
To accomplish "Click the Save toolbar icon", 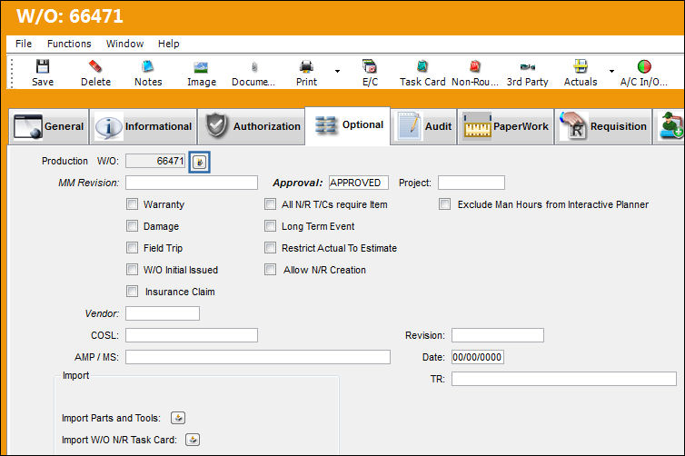I will click(x=43, y=67).
